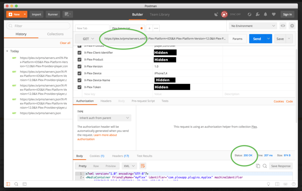Open the Plex collection link
302x191 pixels.
tap(254, 127)
